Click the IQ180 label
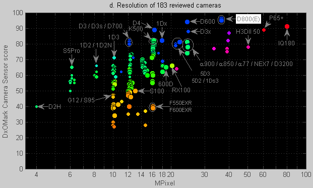The width and height of the screenshot is (313, 188). click(x=286, y=43)
